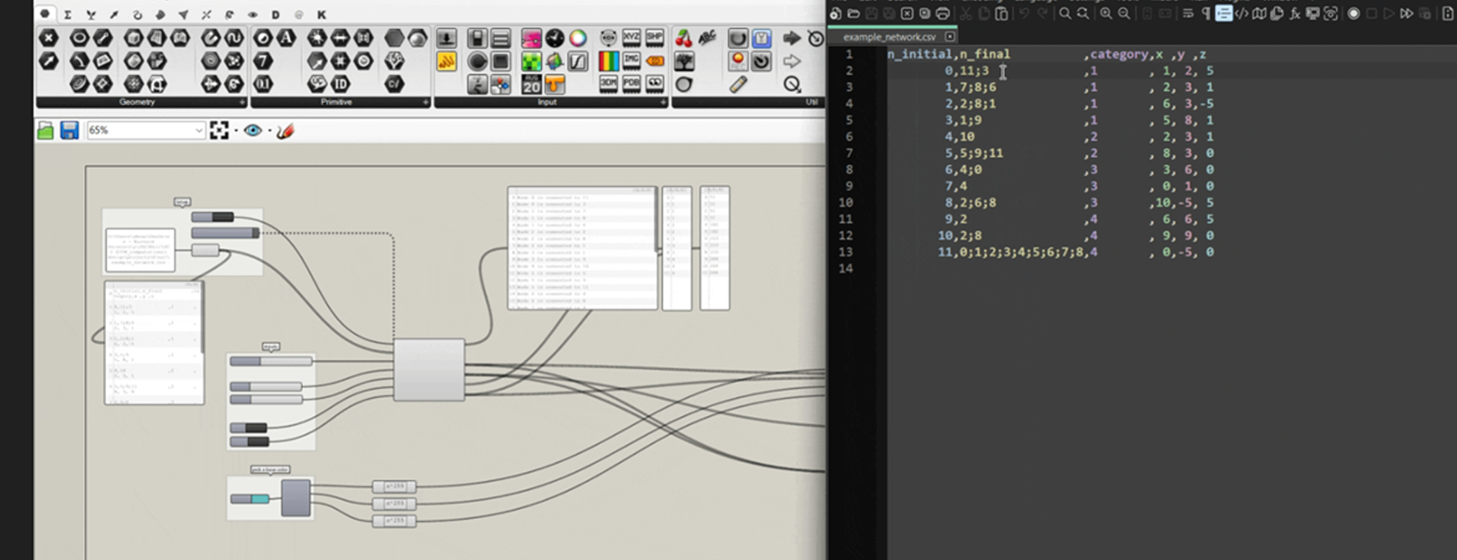The image size is (1457, 560).
Task: Expand the Input panel plus button
Action: click(663, 102)
